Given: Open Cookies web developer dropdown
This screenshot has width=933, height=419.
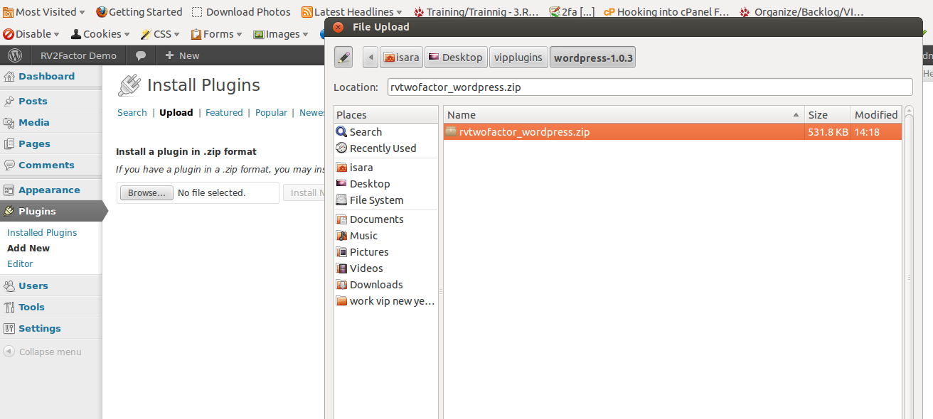Looking at the screenshot, I should pos(100,33).
